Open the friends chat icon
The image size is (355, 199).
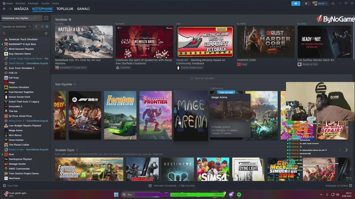click(x=351, y=186)
